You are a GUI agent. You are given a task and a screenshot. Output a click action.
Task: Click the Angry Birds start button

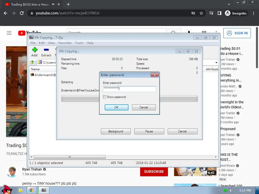coord(6,190)
